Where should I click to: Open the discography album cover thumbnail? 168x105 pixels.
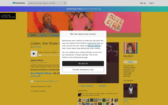pos(130,90)
